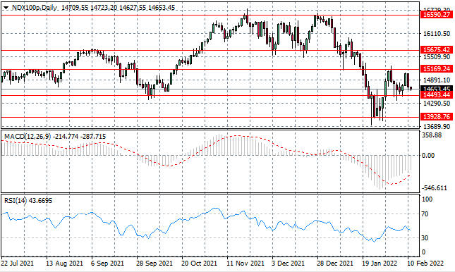The image size is (455, 272).
Task: Click the 11 Nov 2021 date label
Action: point(245,264)
